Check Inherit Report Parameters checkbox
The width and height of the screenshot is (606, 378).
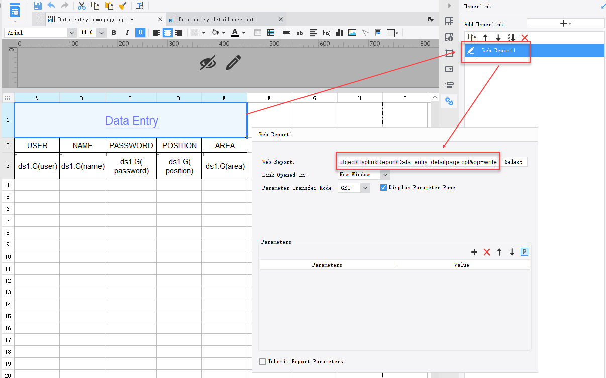tap(262, 361)
